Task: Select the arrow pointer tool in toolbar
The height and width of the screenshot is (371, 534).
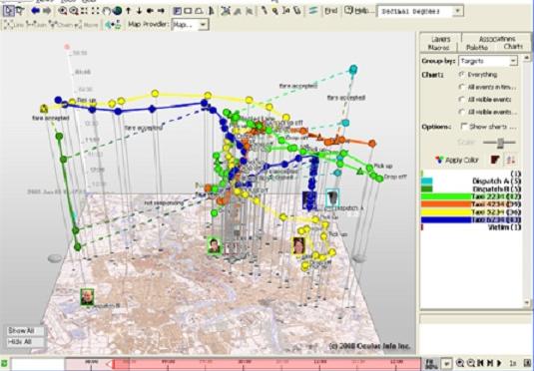Action: (x=9, y=11)
